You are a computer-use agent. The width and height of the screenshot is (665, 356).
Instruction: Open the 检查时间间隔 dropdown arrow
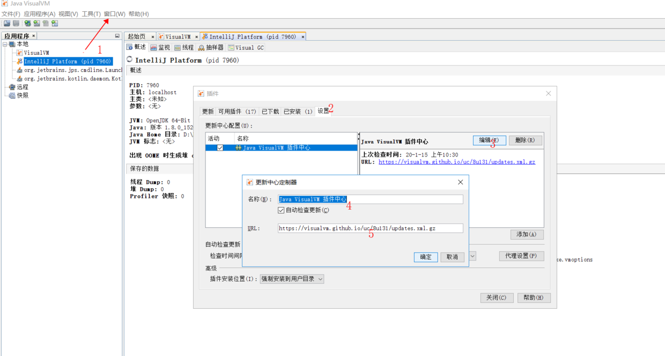click(472, 256)
